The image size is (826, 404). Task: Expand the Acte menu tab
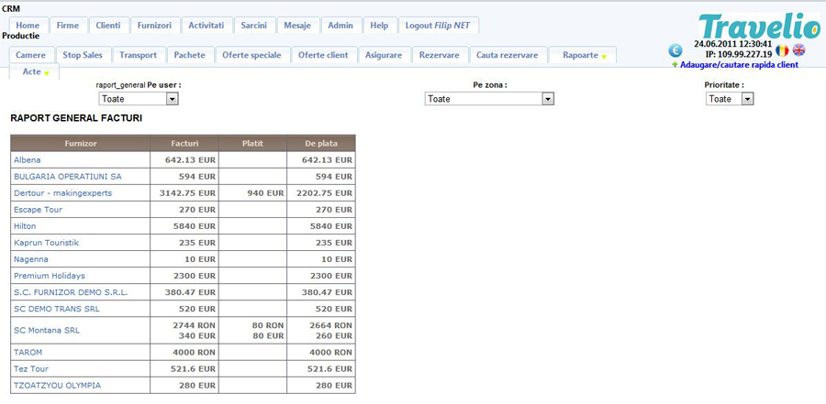[x=34, y=72]
